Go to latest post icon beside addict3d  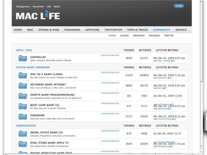click(169, 109)
